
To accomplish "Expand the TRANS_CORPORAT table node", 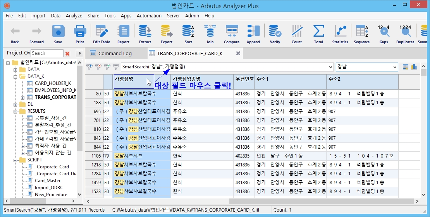I will (23, 98).
